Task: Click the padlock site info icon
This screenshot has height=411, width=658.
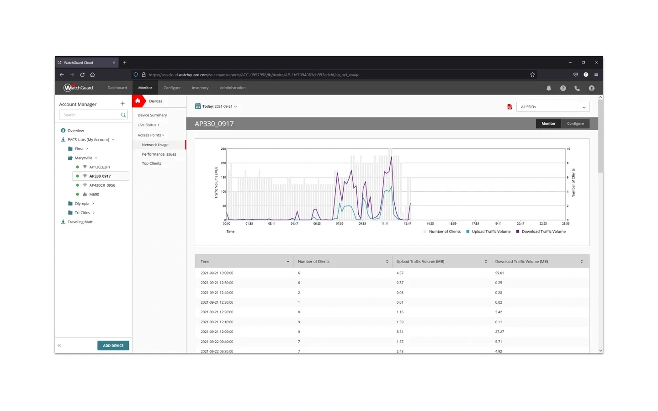Action: pyautogui.click(x=143, y=74)
